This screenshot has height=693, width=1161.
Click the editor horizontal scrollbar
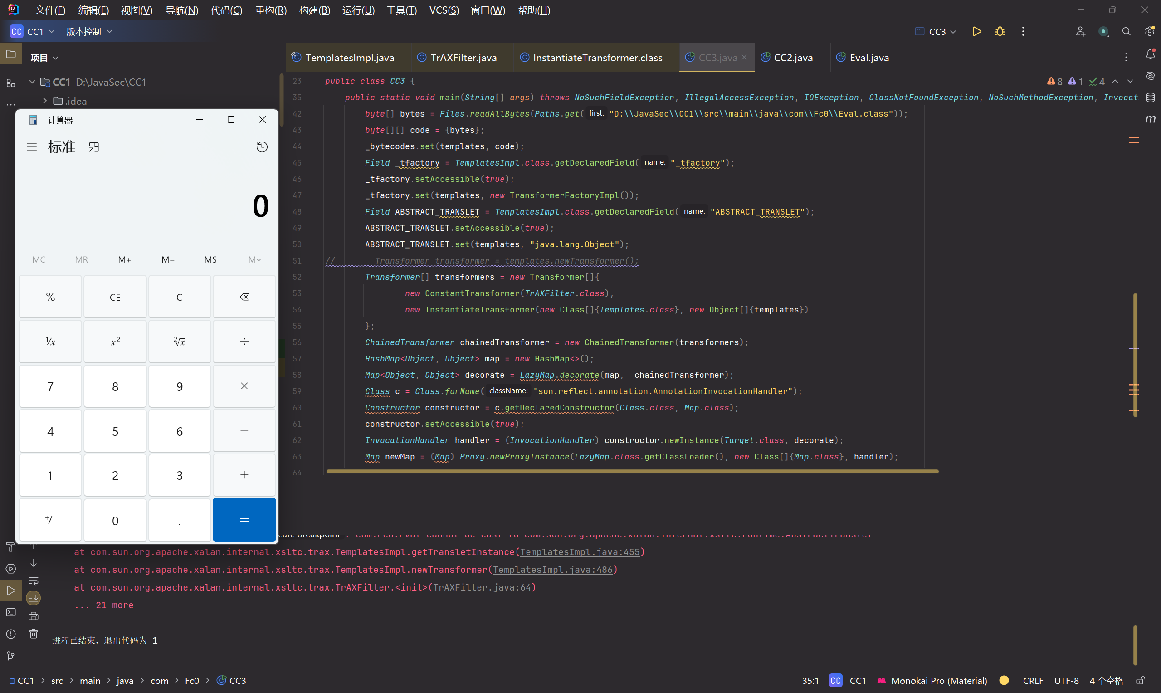(632, 472)
